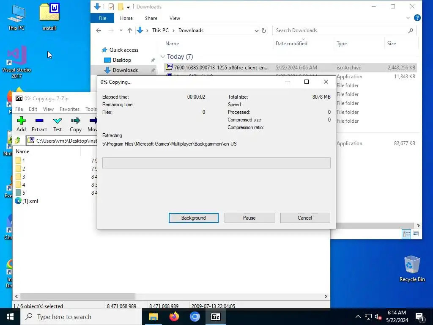Open Explorer help icon
Image resolution: width=433 pixels, height=325 pixels.
(x=417, y=18)
